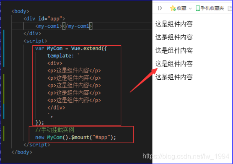Click the browser sidebar toggle icon
Image resolution: width=233 pixels, height=164 pixels.
pyautogui.click(x=160, y=8)
